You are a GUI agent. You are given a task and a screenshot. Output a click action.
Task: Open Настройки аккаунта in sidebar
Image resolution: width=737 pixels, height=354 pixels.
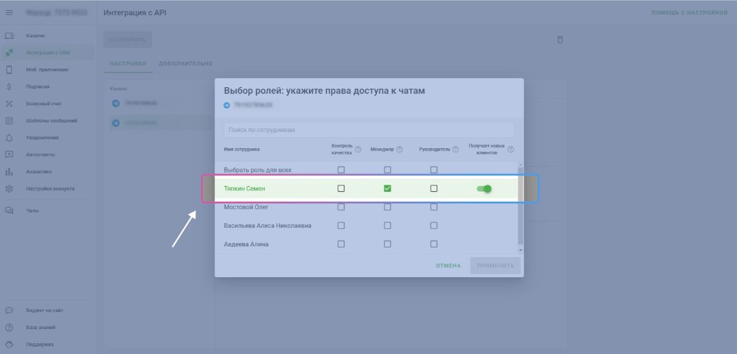[x=49, y=189]
